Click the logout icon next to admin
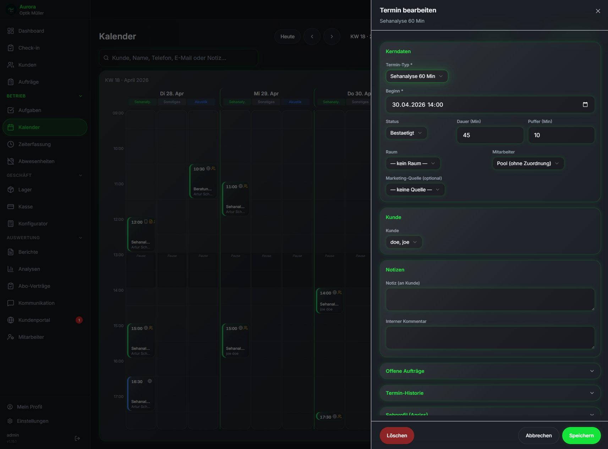The width and height of the screenshot is (608, 449). click(x=77, y=438)
